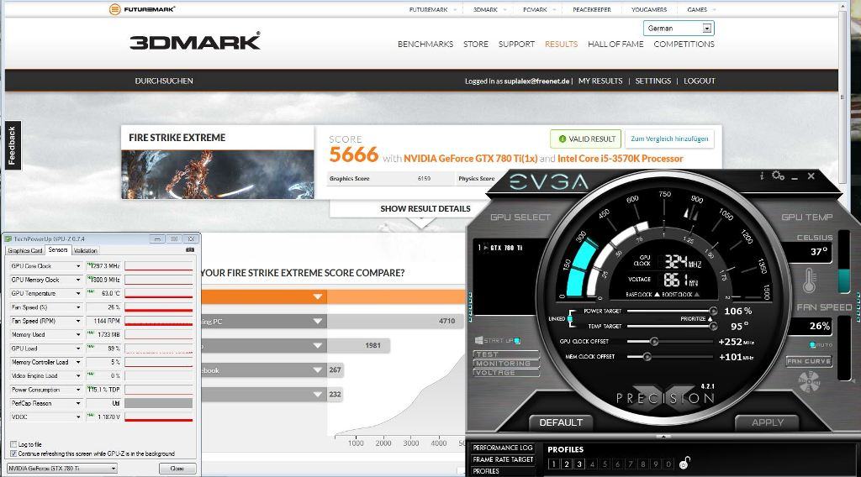This screenshot has width=861, height=477.
Task: Open the Monitoring panel in Precision
Action: click(x=505, y=364)
